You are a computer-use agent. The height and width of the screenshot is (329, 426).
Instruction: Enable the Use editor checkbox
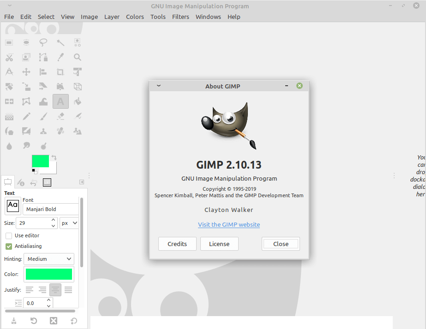(9, 235)
